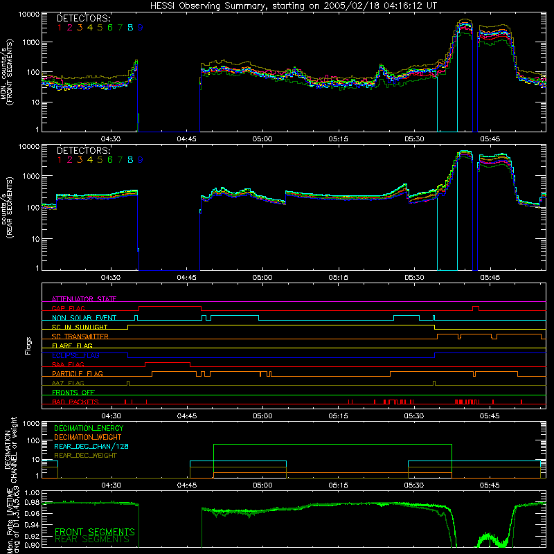Click '10000' tick on rear segments axis
554x554 pixels.
tap(29, 147)
